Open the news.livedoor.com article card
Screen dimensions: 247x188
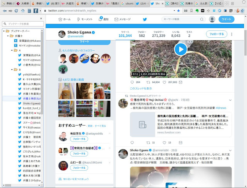pyautogui.click(x=181, y=125)
